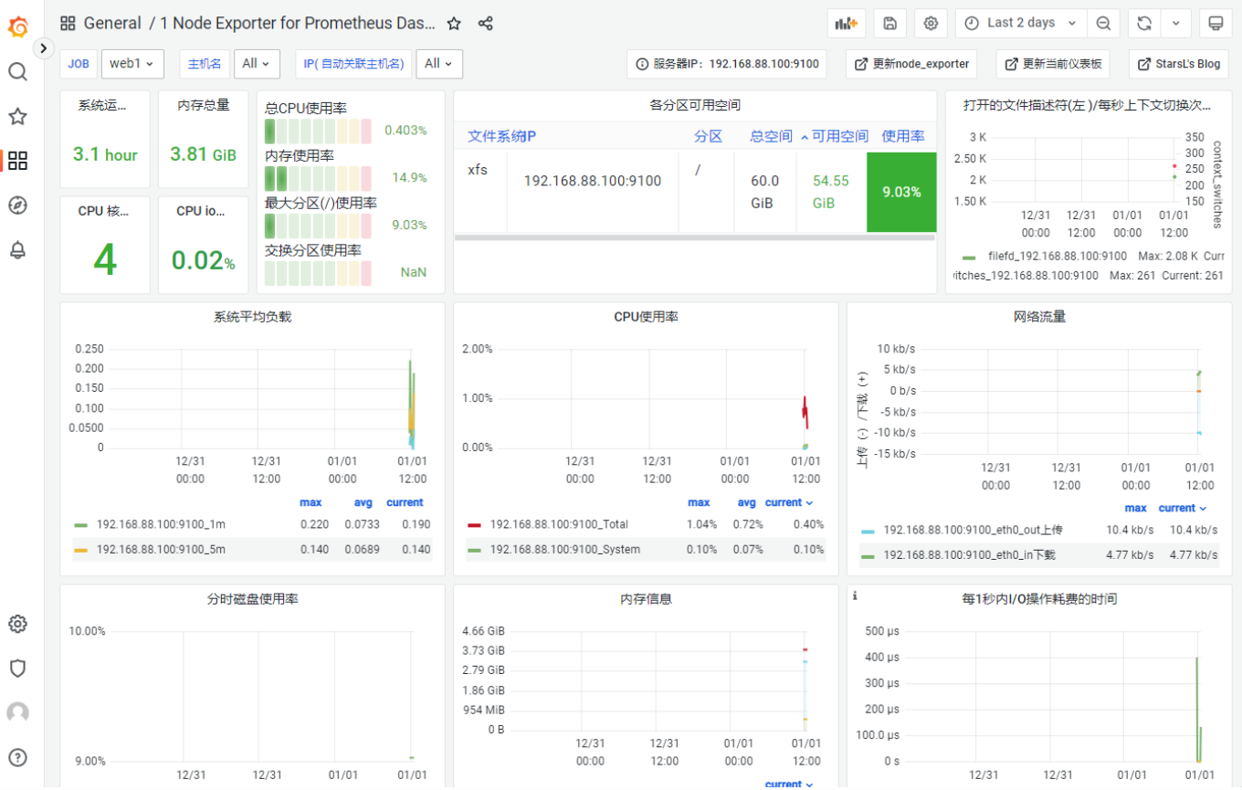Image resolution: width=1242 pixels, height=790 pixels.
Task: Open the Search dashboards icon
Action: point(17,71)
